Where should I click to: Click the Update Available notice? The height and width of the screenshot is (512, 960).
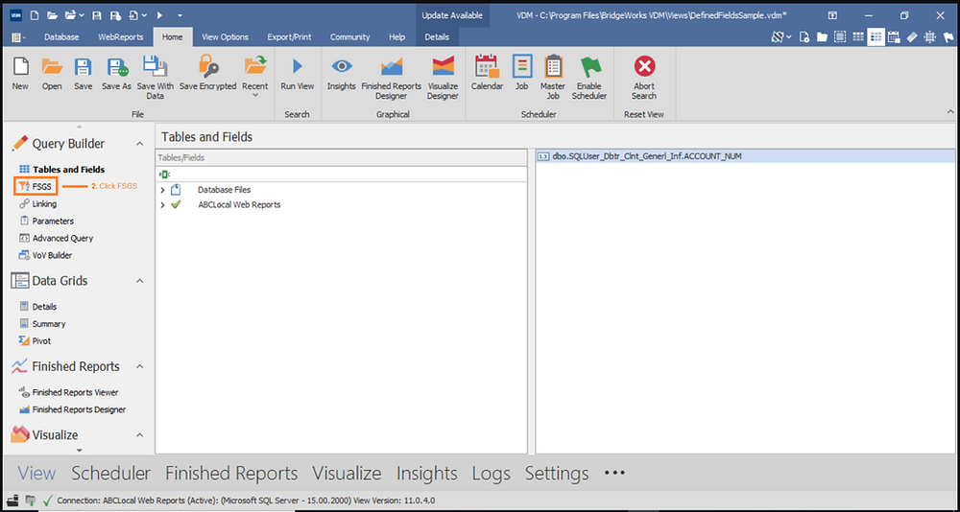[452, 15]
